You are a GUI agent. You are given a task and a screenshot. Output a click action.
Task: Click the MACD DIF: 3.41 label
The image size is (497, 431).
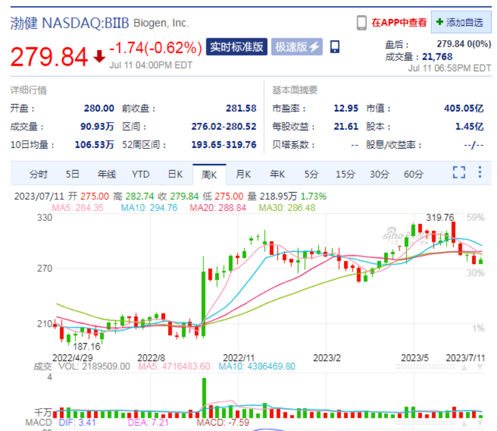(x=77, y=423)
